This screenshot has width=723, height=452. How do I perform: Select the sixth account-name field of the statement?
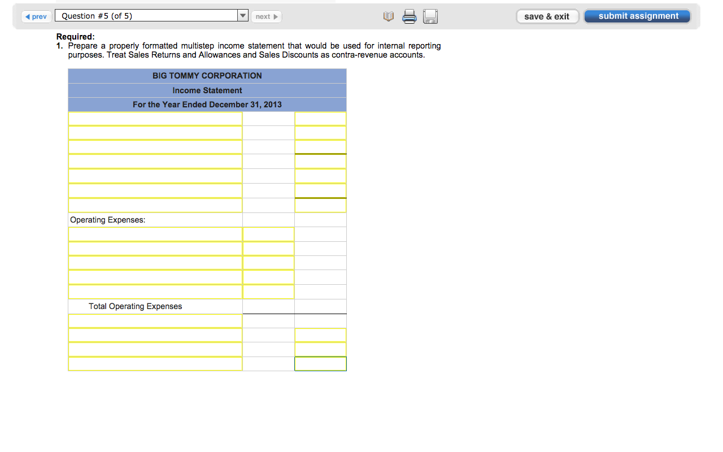155,191
